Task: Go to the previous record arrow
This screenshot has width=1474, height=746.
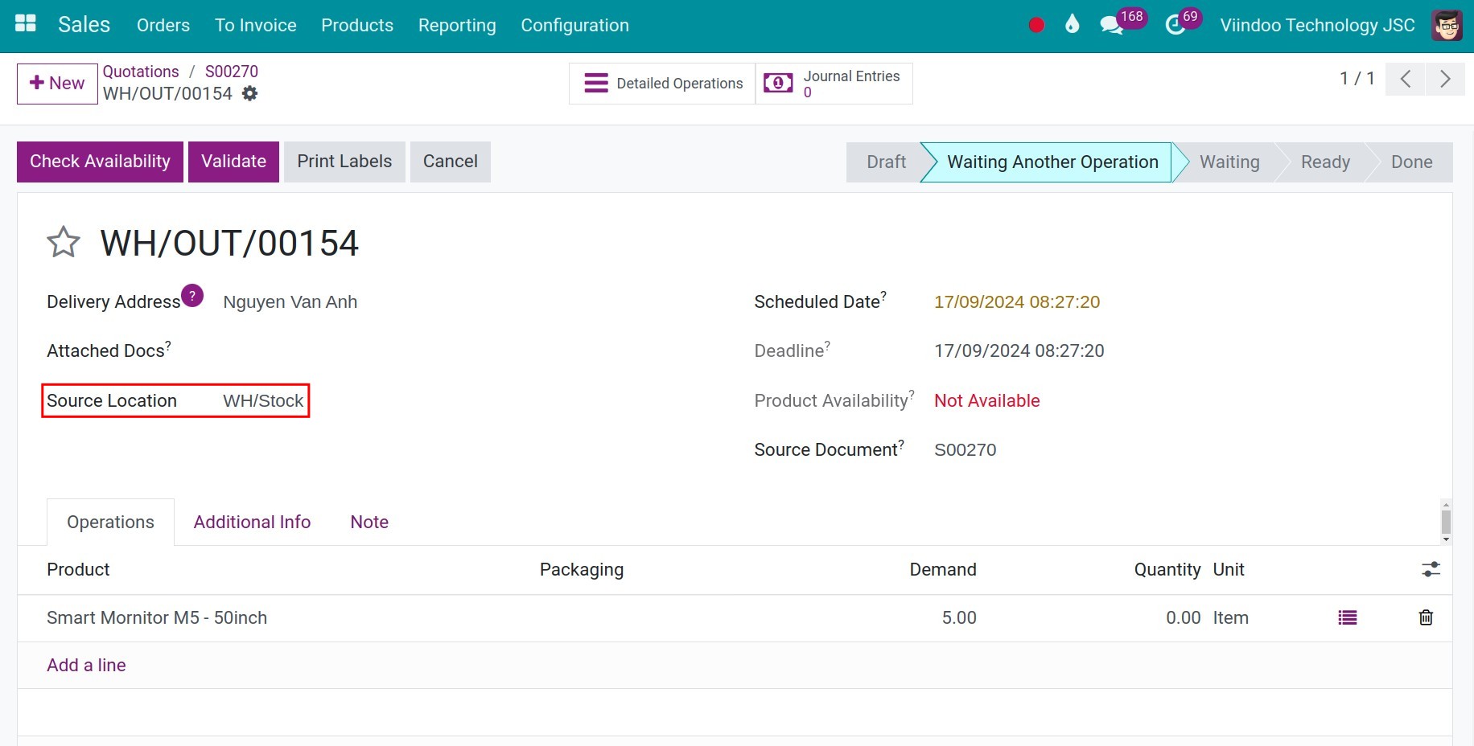Action: 1406,79
